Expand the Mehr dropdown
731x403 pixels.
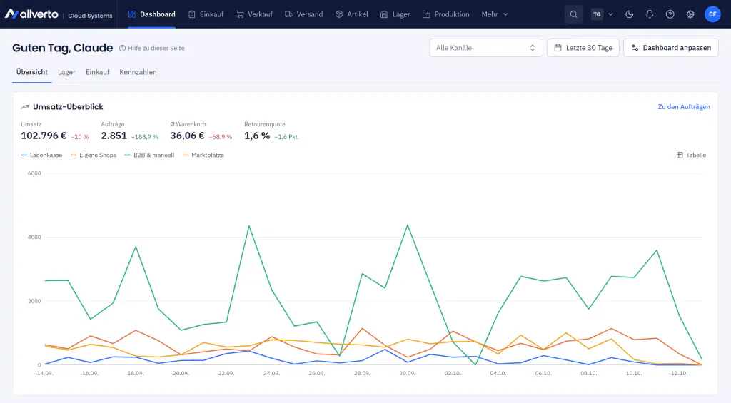coord(495,14)
